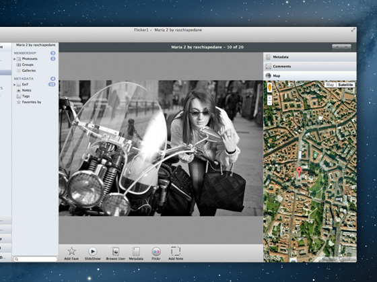Click the red location pin on the map
This screenshot has height=282, width=377.
[x=299, y=171]
